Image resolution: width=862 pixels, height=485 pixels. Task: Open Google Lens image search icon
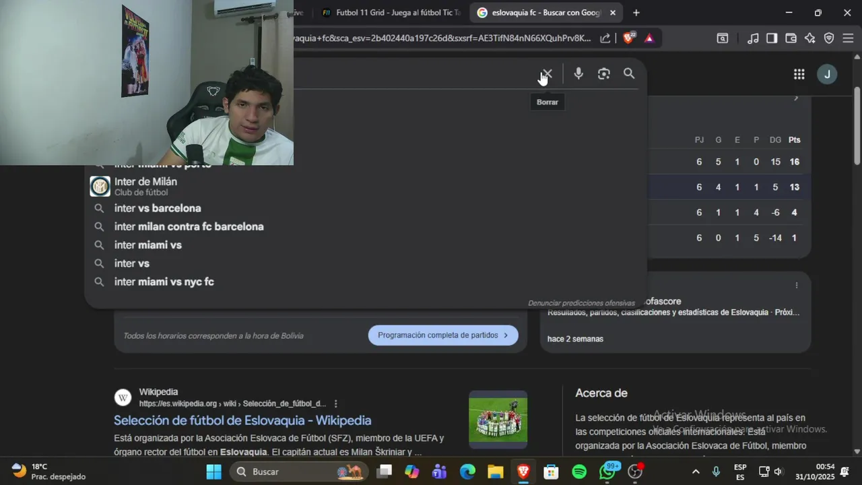604,74
